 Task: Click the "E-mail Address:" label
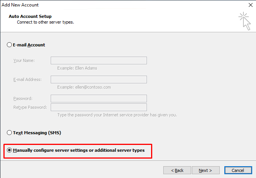[x=27, y=79]
